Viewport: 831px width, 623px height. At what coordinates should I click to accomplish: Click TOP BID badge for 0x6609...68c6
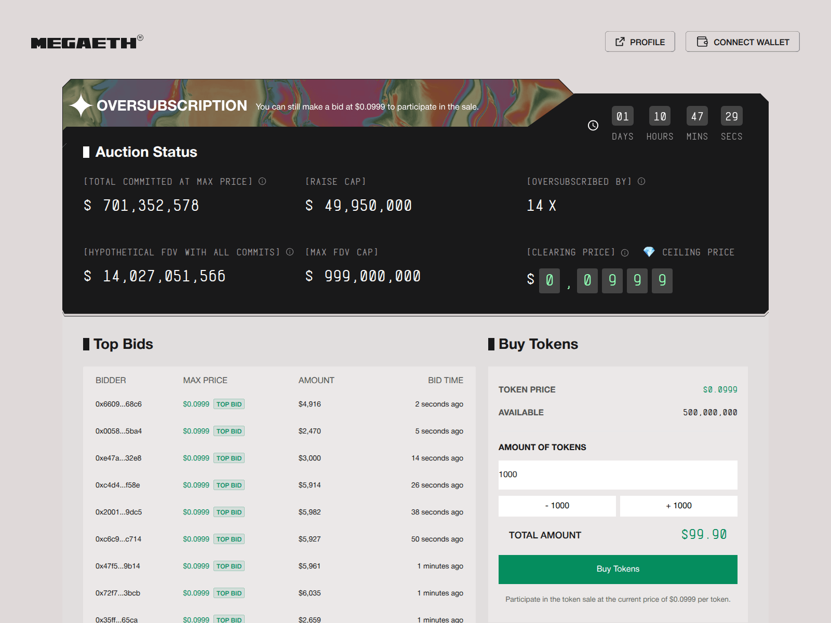[229, 404]
